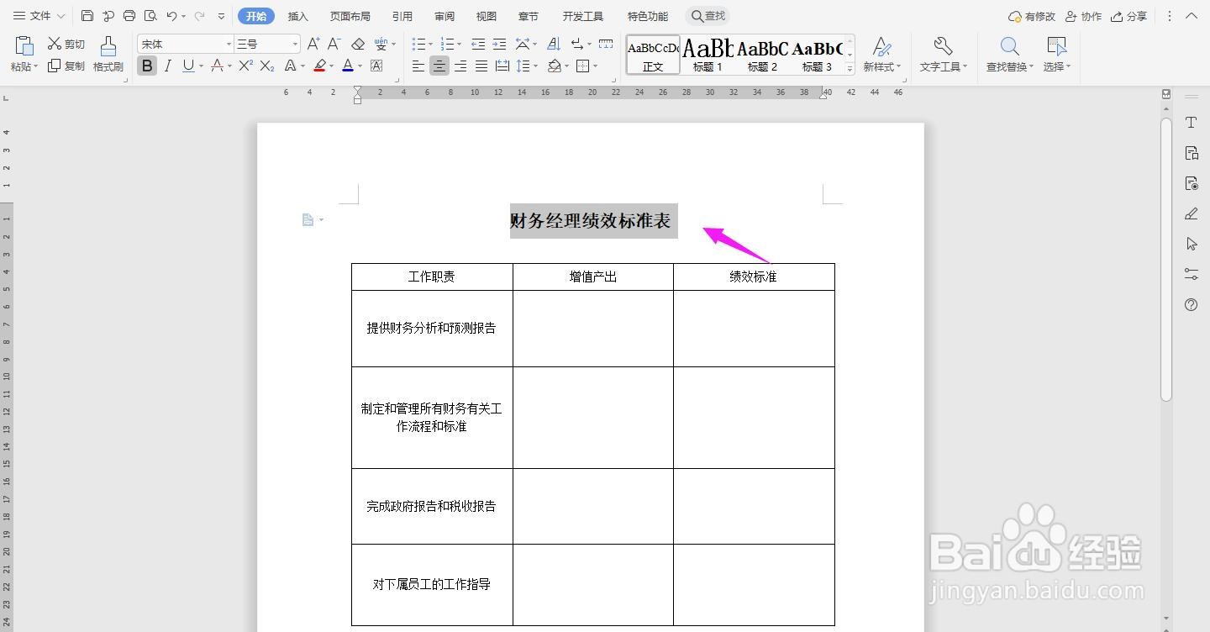Viewport: 1210px width, 632px height.
Task: Open the 文件 (File) menu
Action: point(39,16)
